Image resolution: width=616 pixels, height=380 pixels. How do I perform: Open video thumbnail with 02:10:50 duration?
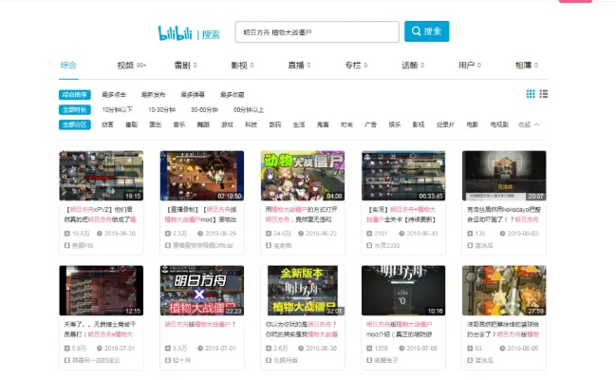[x=202, y=176]
